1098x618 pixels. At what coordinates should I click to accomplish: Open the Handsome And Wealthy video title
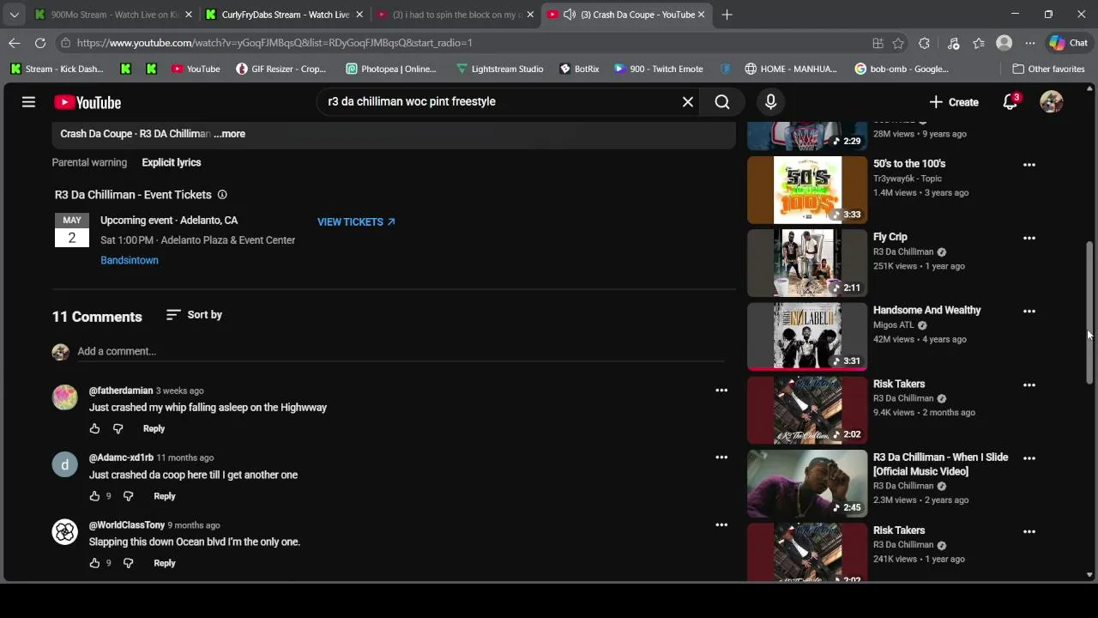click(x=926, y=310)
